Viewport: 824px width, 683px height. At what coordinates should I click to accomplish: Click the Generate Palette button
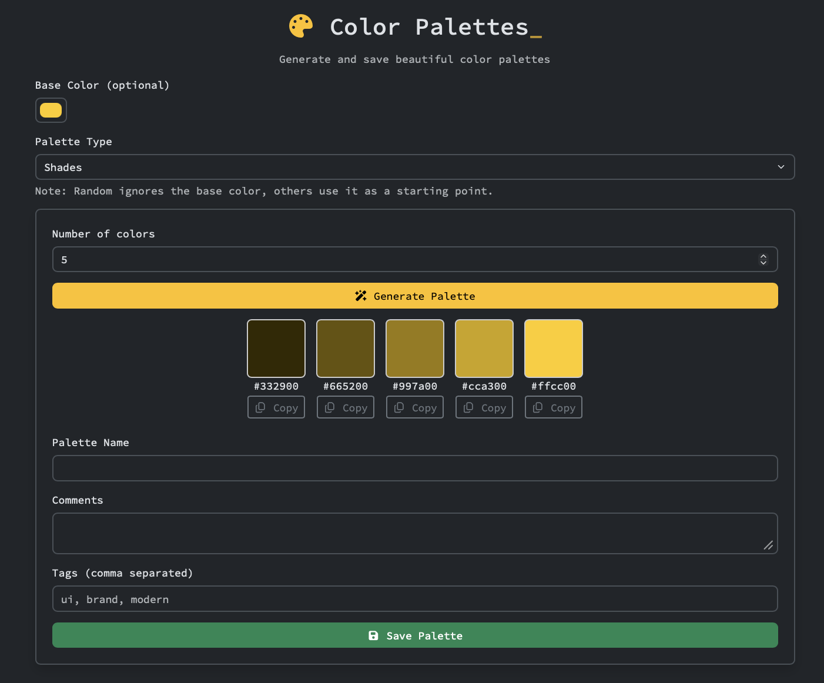415,296
